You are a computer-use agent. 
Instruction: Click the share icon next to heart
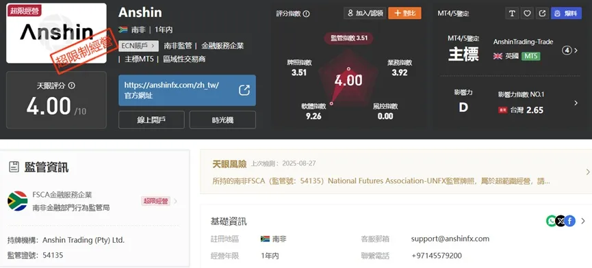pos(542,13)
